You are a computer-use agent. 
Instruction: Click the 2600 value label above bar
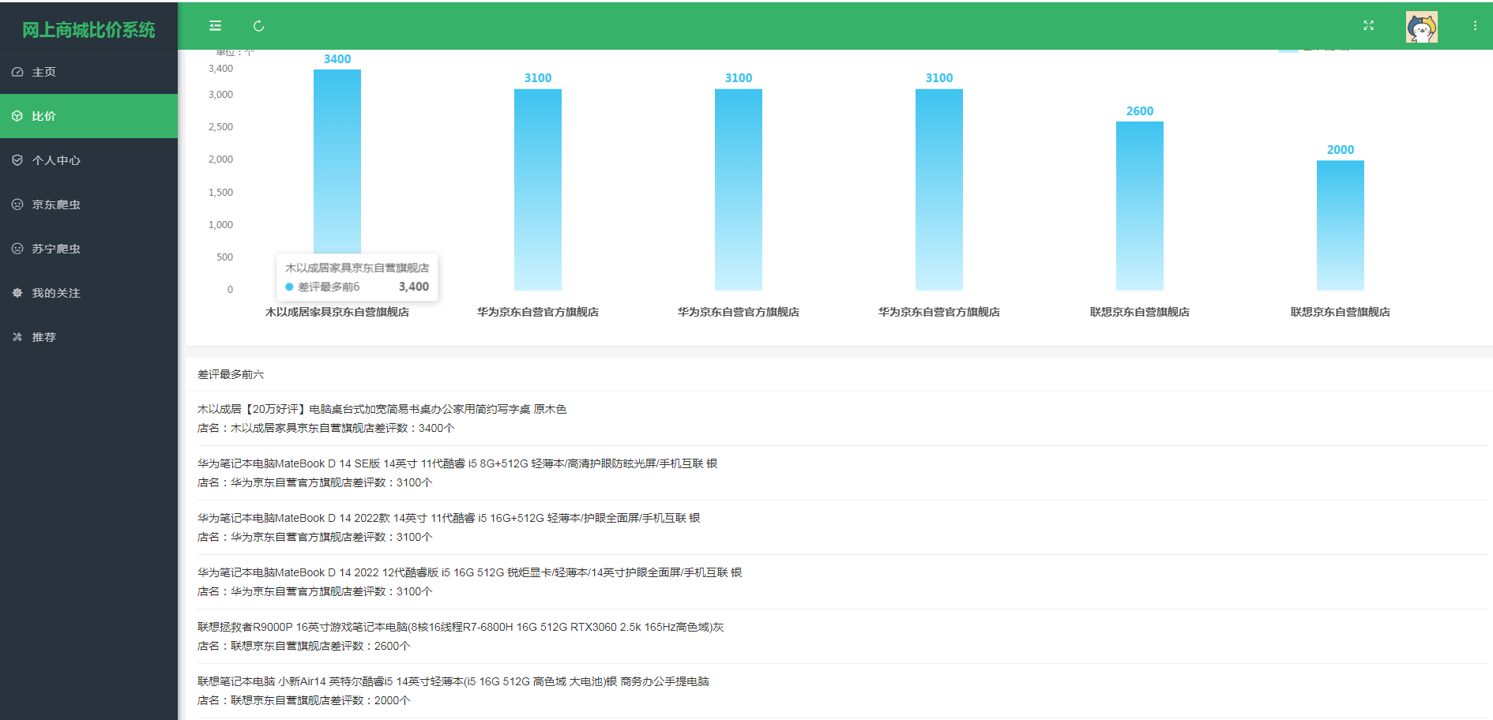coord(1140,111)
